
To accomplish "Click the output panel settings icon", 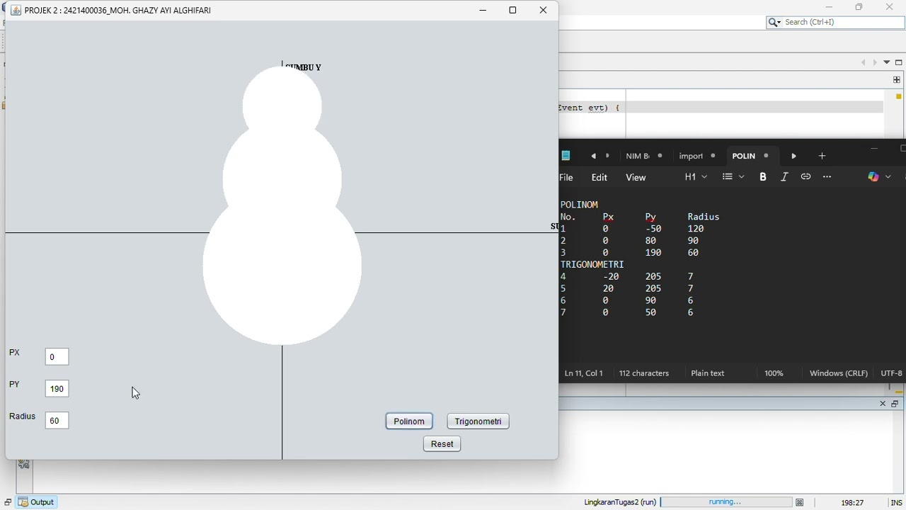I will pos(24,464).
